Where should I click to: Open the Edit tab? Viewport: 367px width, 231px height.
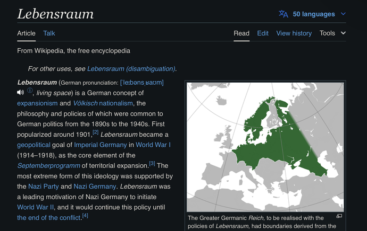point(263,33)
